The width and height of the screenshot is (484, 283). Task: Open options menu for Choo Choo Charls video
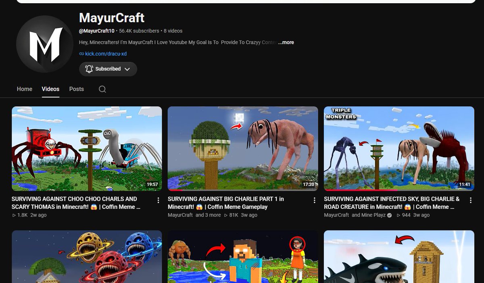coord(158,200)
